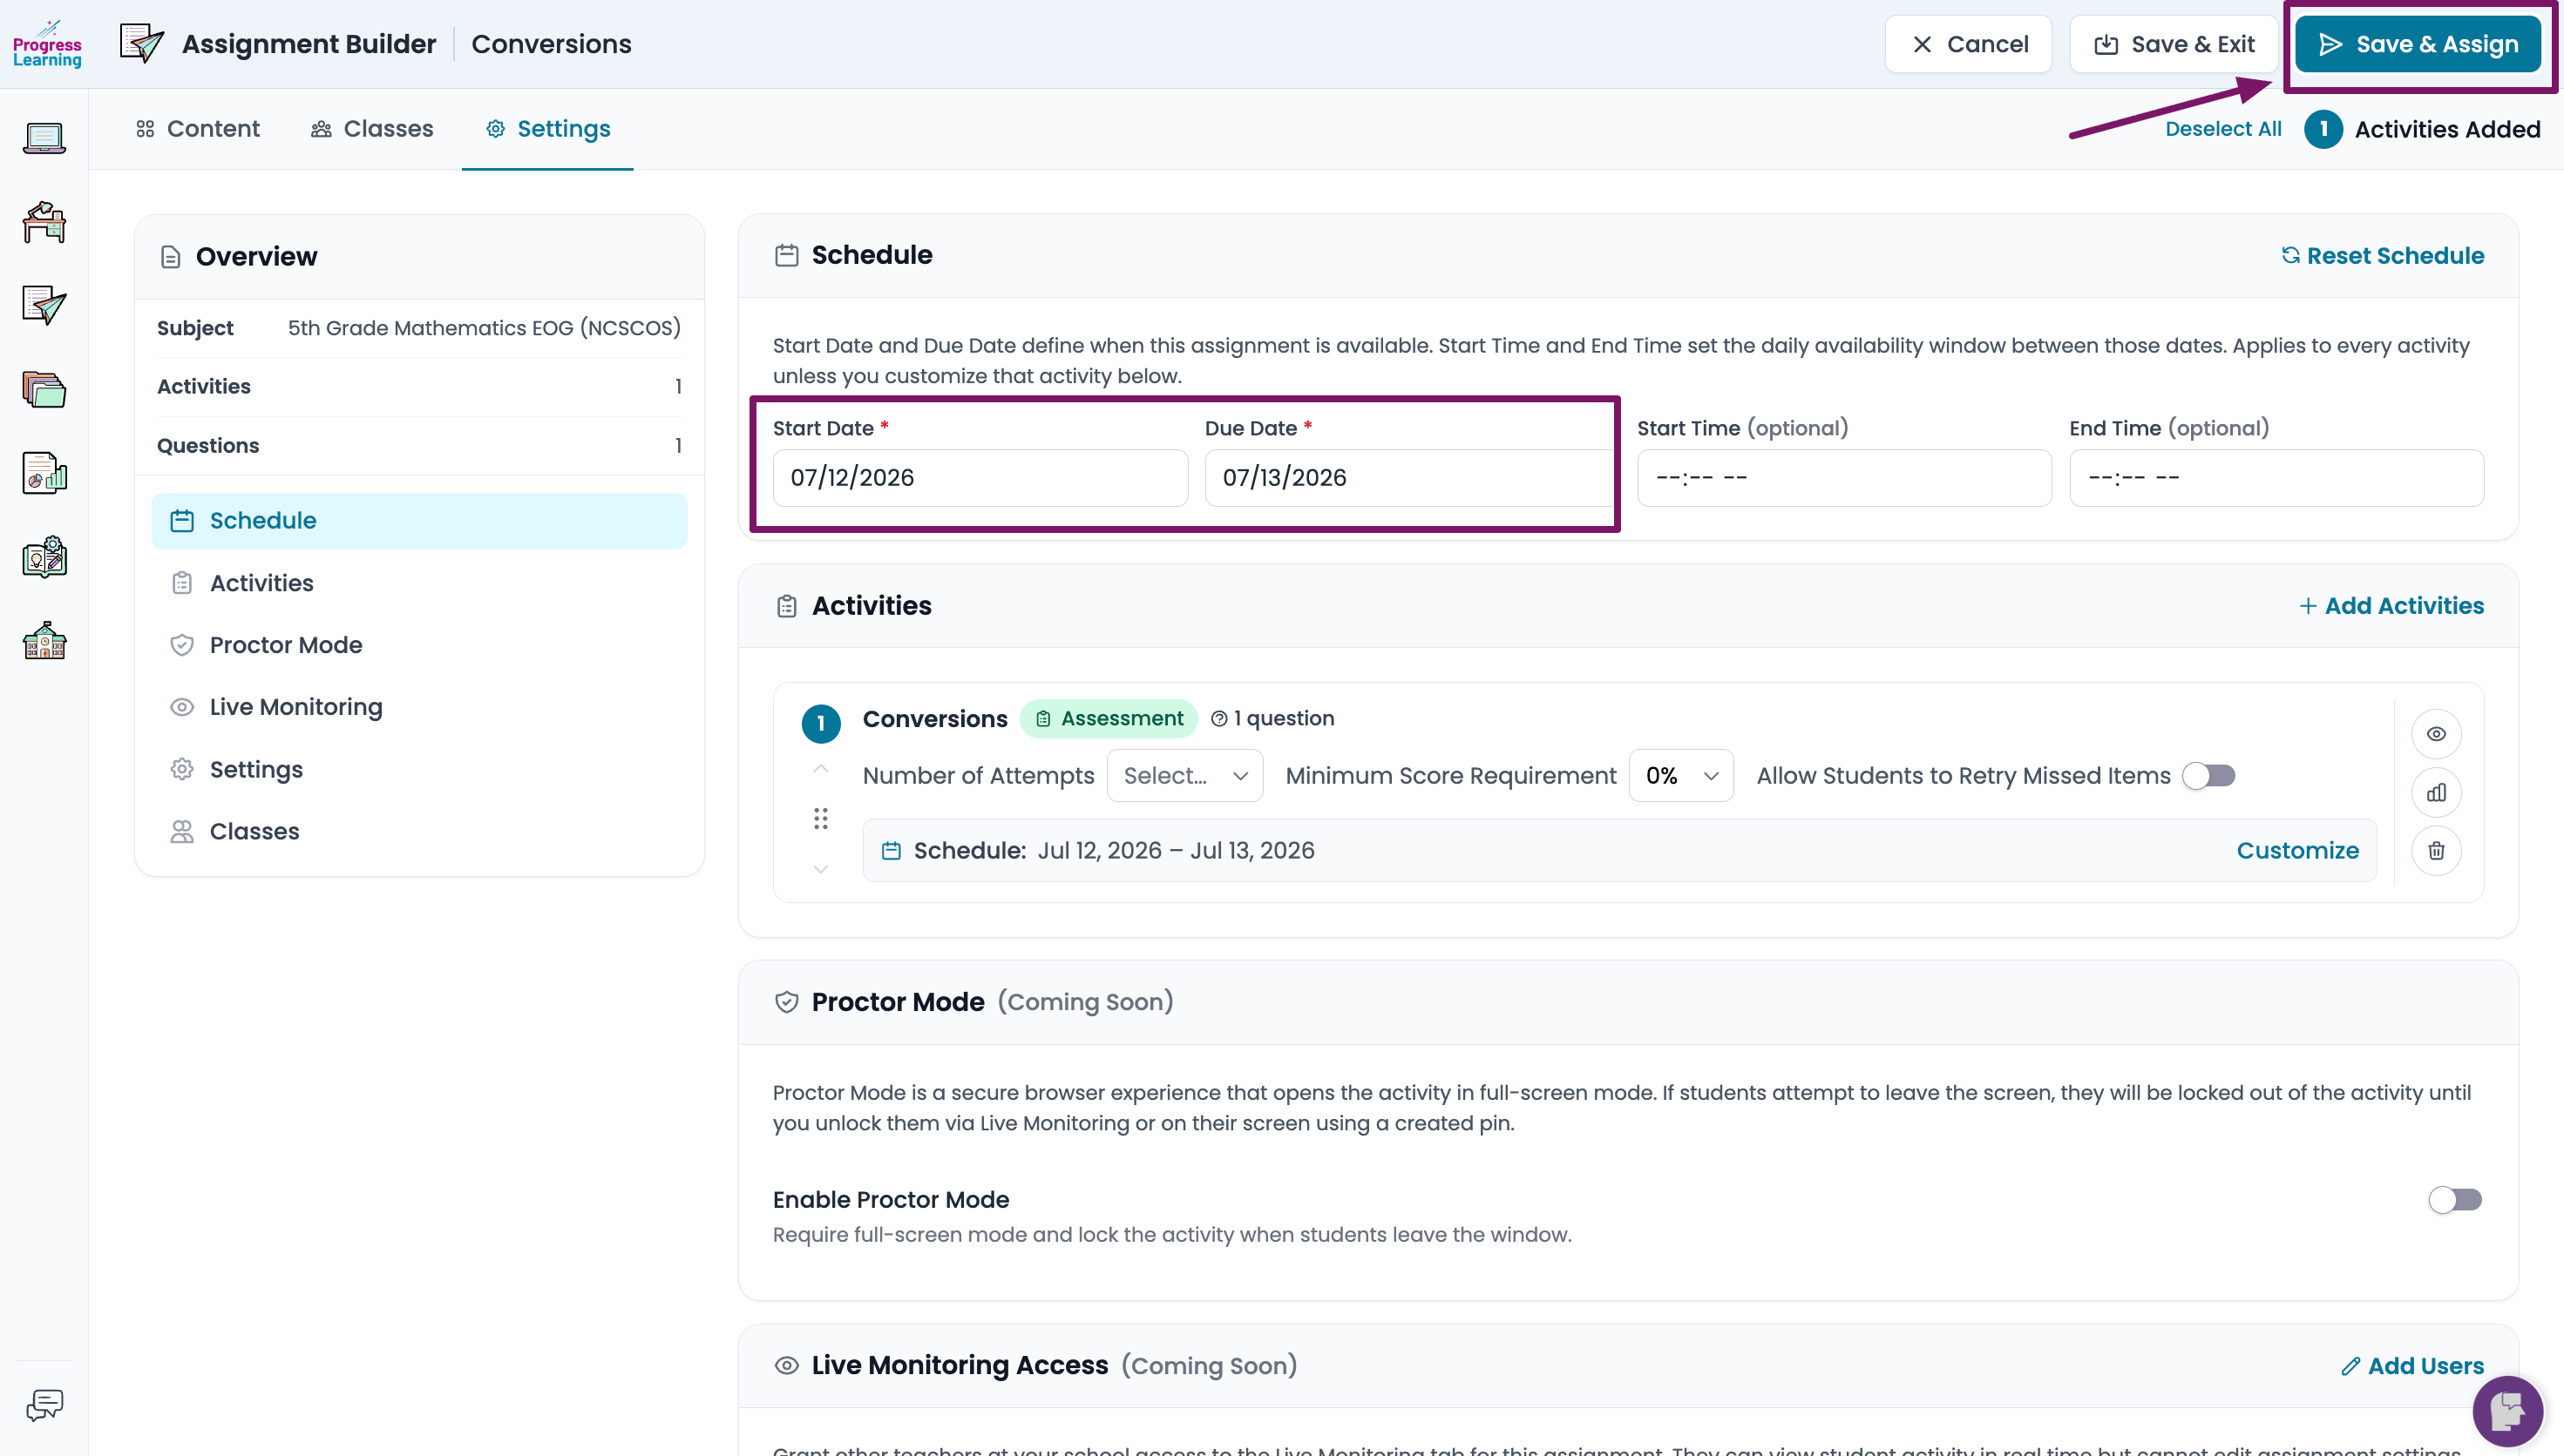
Task: Click the green Assessment tag
Action: point(1109,719)
